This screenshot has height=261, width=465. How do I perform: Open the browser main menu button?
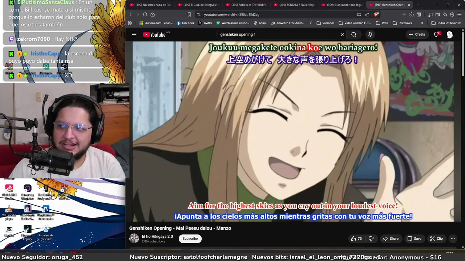460,14
